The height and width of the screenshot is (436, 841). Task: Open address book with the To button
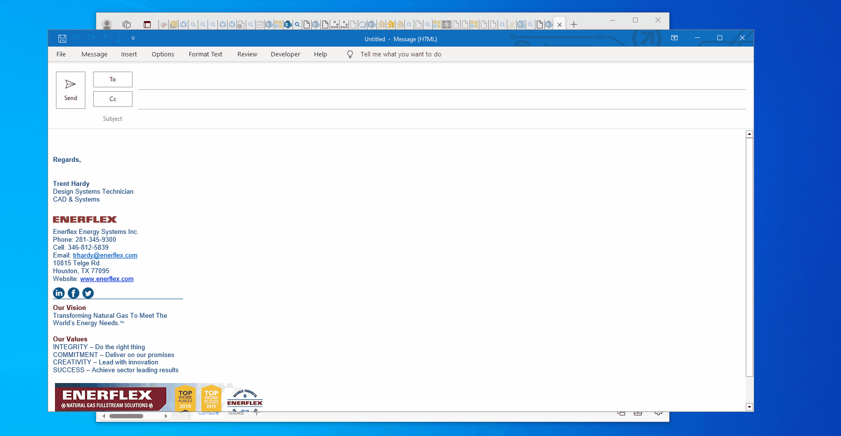(113, 79)
